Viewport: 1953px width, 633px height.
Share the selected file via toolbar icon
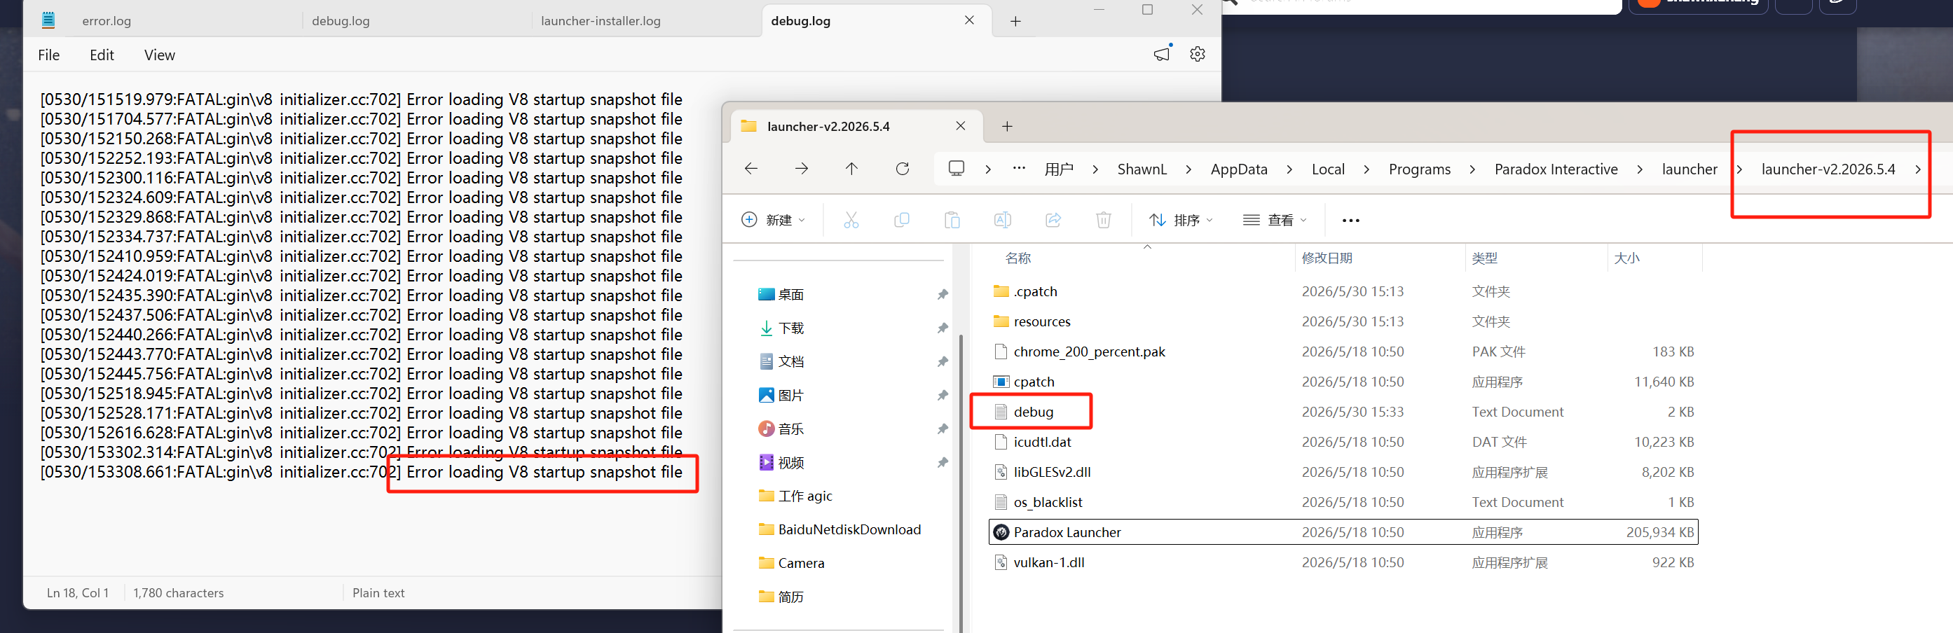(x=1053, y=221)
